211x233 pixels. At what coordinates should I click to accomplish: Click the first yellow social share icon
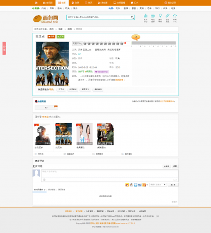coord(127,185)
